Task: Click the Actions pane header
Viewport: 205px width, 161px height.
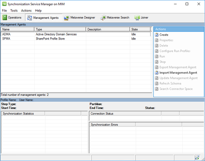Action: point(179,29)
